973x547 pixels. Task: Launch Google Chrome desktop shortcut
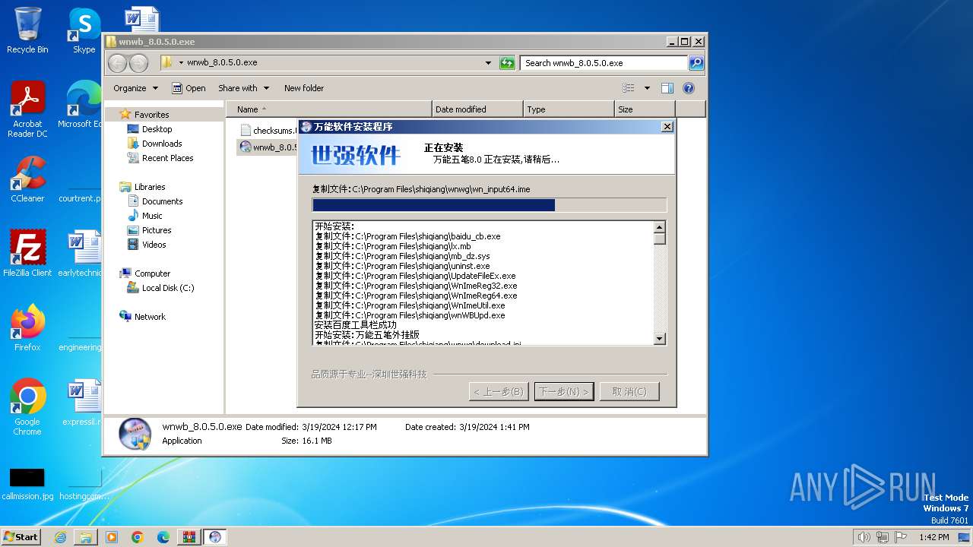point(27,407)
